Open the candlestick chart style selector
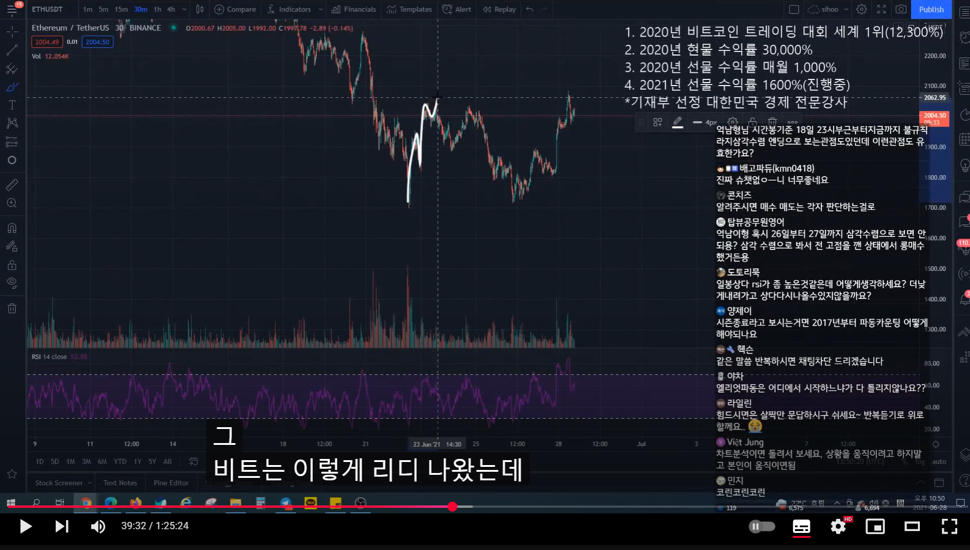 point(200,9)
